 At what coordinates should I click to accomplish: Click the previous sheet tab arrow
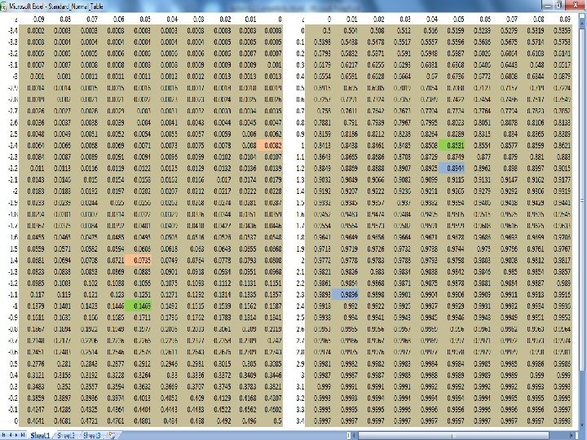point(11,435)
